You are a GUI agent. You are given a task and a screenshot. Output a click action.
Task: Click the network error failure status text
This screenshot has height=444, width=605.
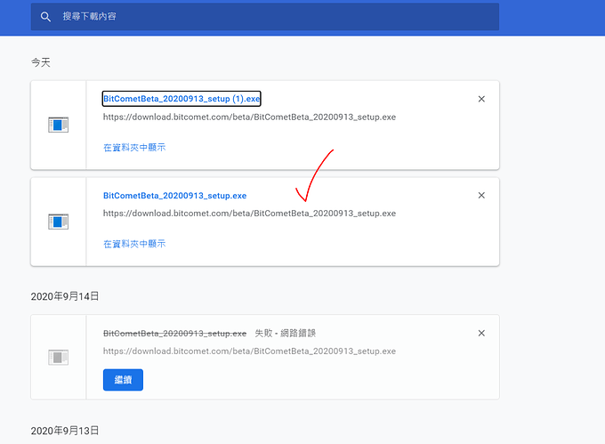285,333
